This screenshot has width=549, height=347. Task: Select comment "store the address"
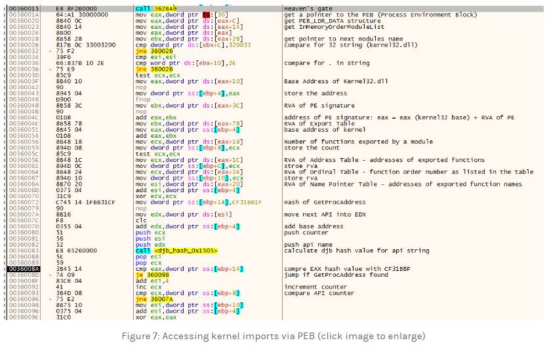[x=315, y=93]
